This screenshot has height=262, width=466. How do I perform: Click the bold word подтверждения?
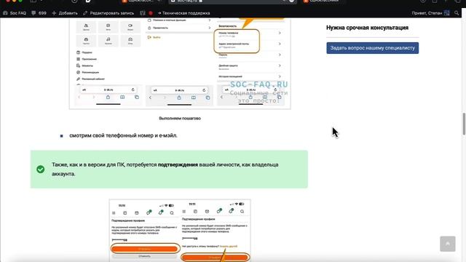(x=178, y=164)
